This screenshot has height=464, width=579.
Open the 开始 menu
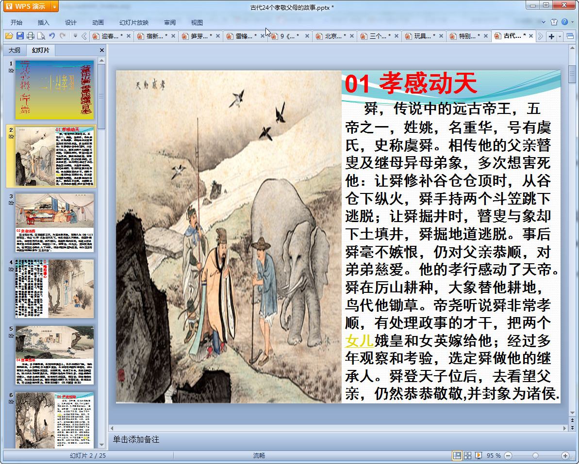click(17, 22)
